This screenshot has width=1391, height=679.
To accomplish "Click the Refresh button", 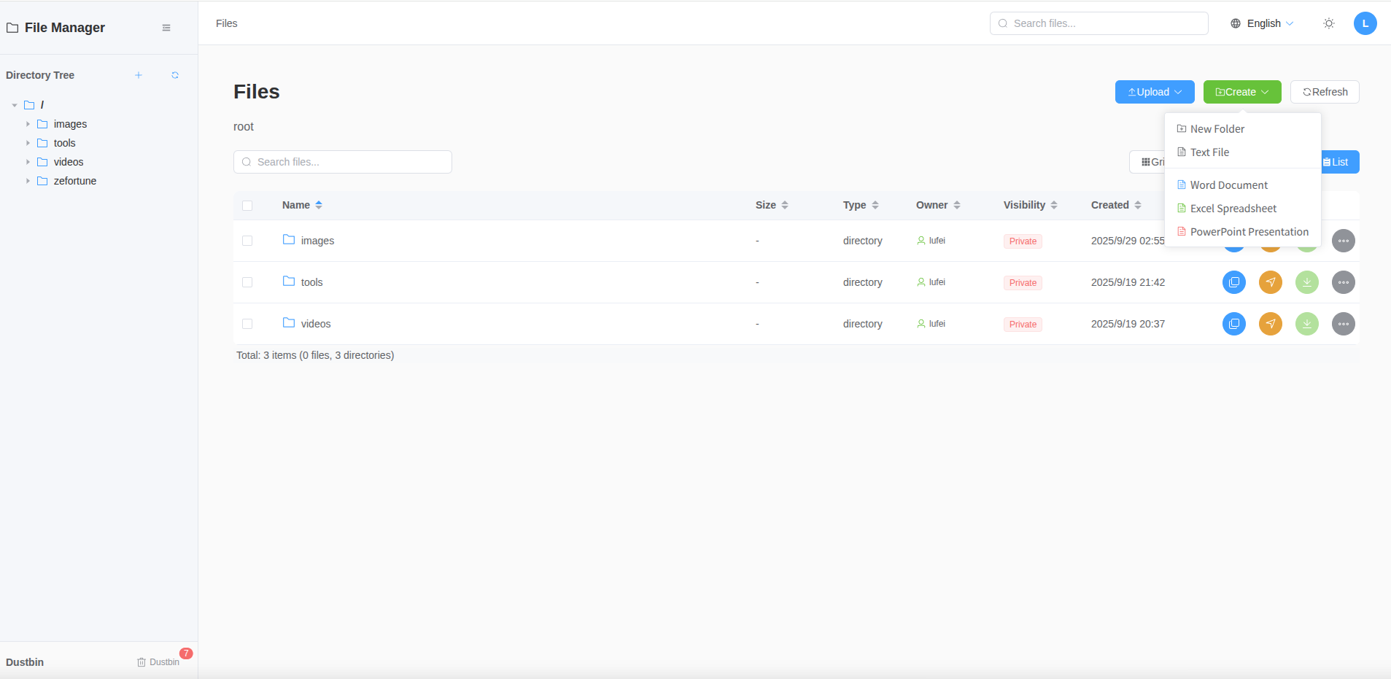I will click(x=1324, y=92).
